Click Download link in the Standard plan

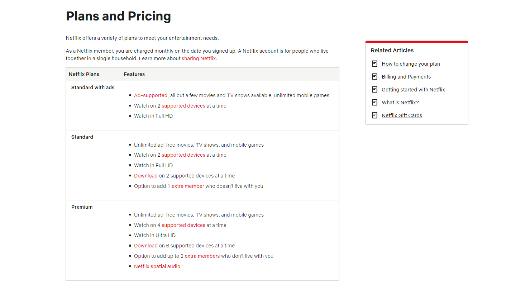(145, 176)
